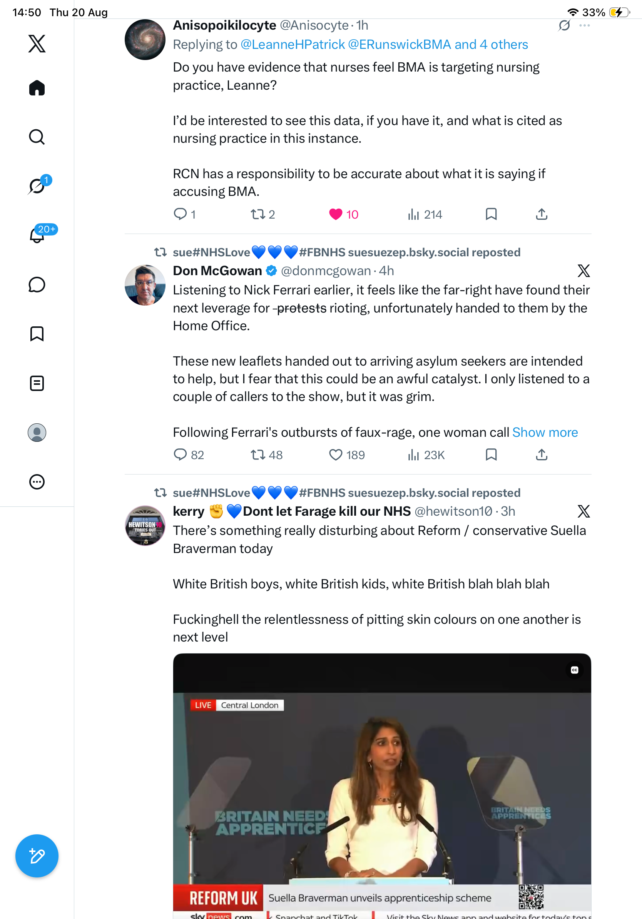Go to Home feed tab
This screenshot has height=919, width=642.
(x=37, y=88)
